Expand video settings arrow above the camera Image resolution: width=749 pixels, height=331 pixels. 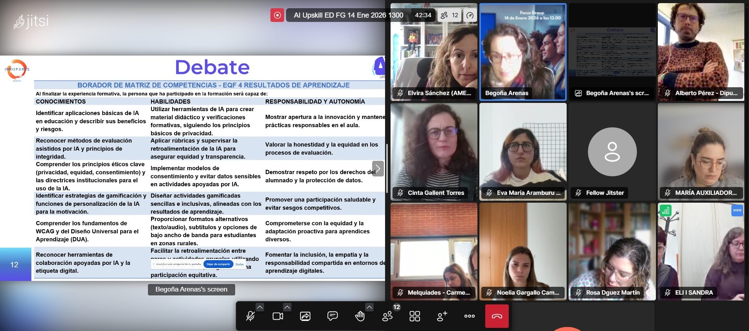287,307
